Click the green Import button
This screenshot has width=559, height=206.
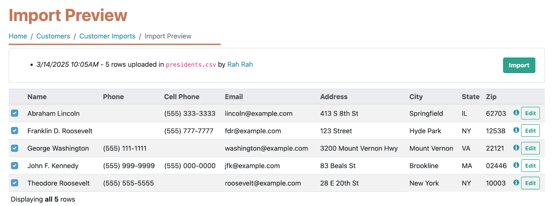(519, 65)
